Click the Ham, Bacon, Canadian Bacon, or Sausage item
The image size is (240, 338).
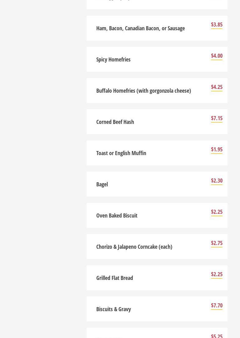(x=140, y=28)
